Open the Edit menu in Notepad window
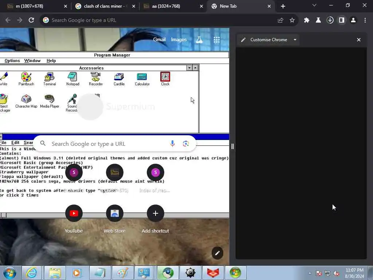373x280 pixels. tap(15, 143)
